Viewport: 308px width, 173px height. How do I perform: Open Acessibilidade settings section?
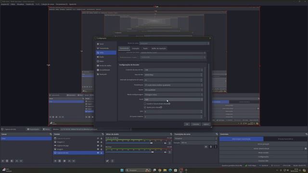[106, 70]
